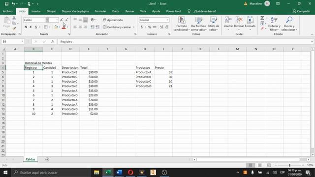Open Ordenar y filtrar
Screen dimensions: 315x177
(274, 24)
